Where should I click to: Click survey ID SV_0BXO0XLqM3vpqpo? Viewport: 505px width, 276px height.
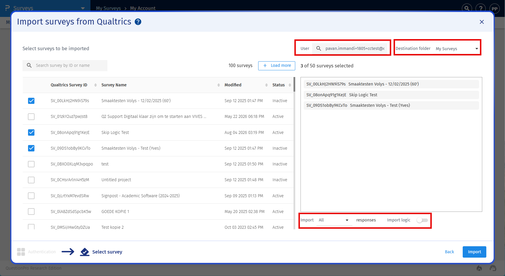click(72, 164)
